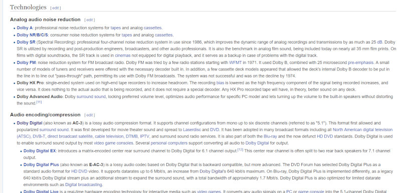Follow the personal computers link
Screen dimensions: 401x193
[x=169, y=143]
